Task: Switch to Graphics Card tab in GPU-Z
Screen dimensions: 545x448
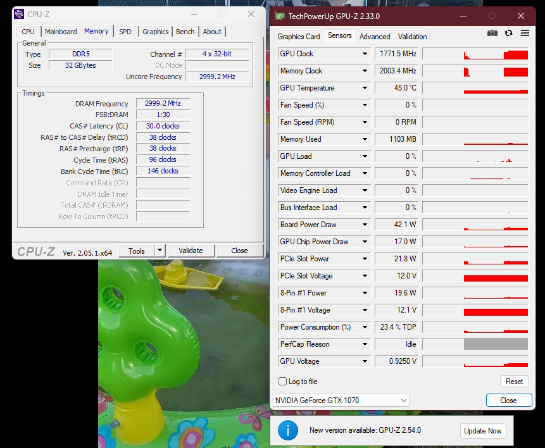Action: (299, 37)
